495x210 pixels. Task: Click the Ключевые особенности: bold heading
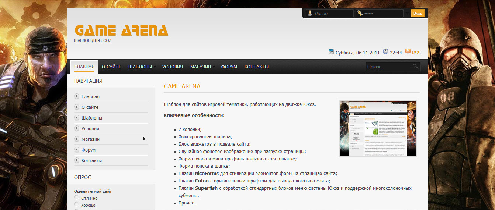point(194,115)
